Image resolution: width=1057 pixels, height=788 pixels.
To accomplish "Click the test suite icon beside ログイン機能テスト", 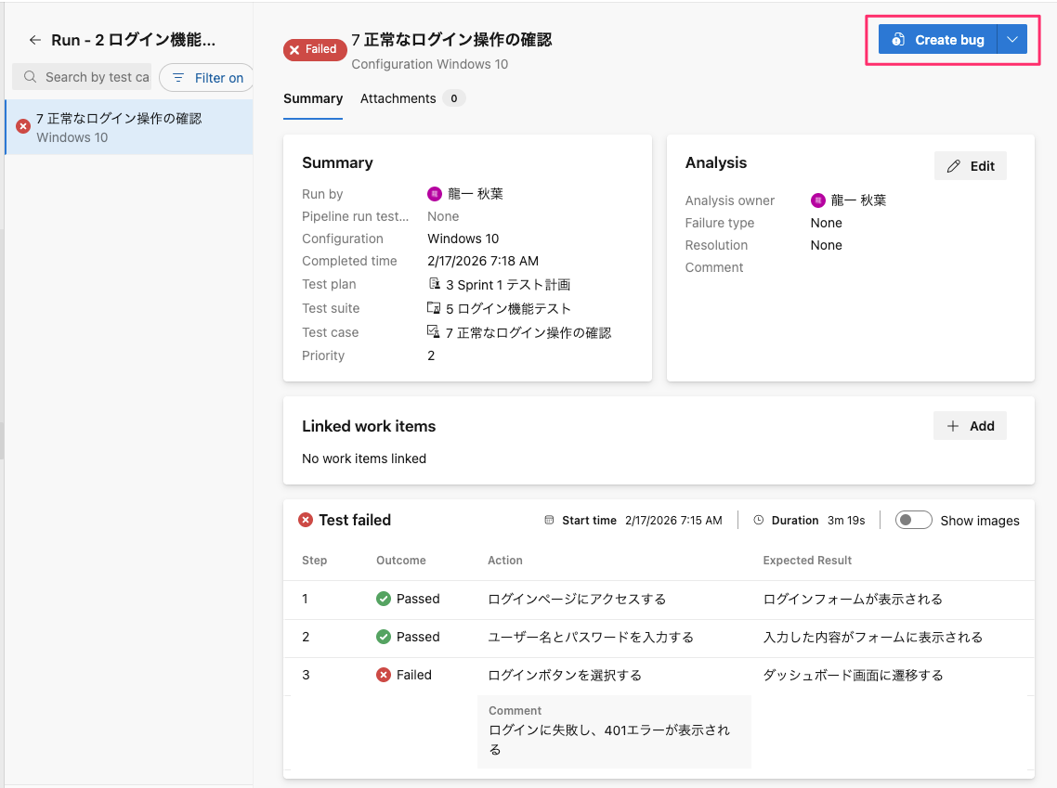I will (434, 308).
